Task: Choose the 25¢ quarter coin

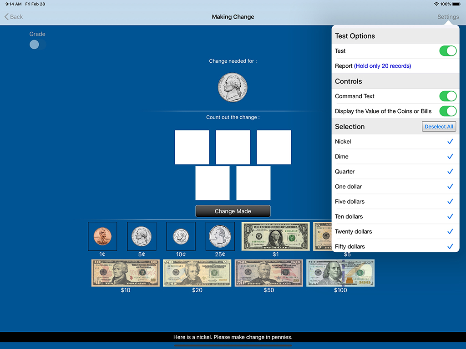Action: (220, 236)
